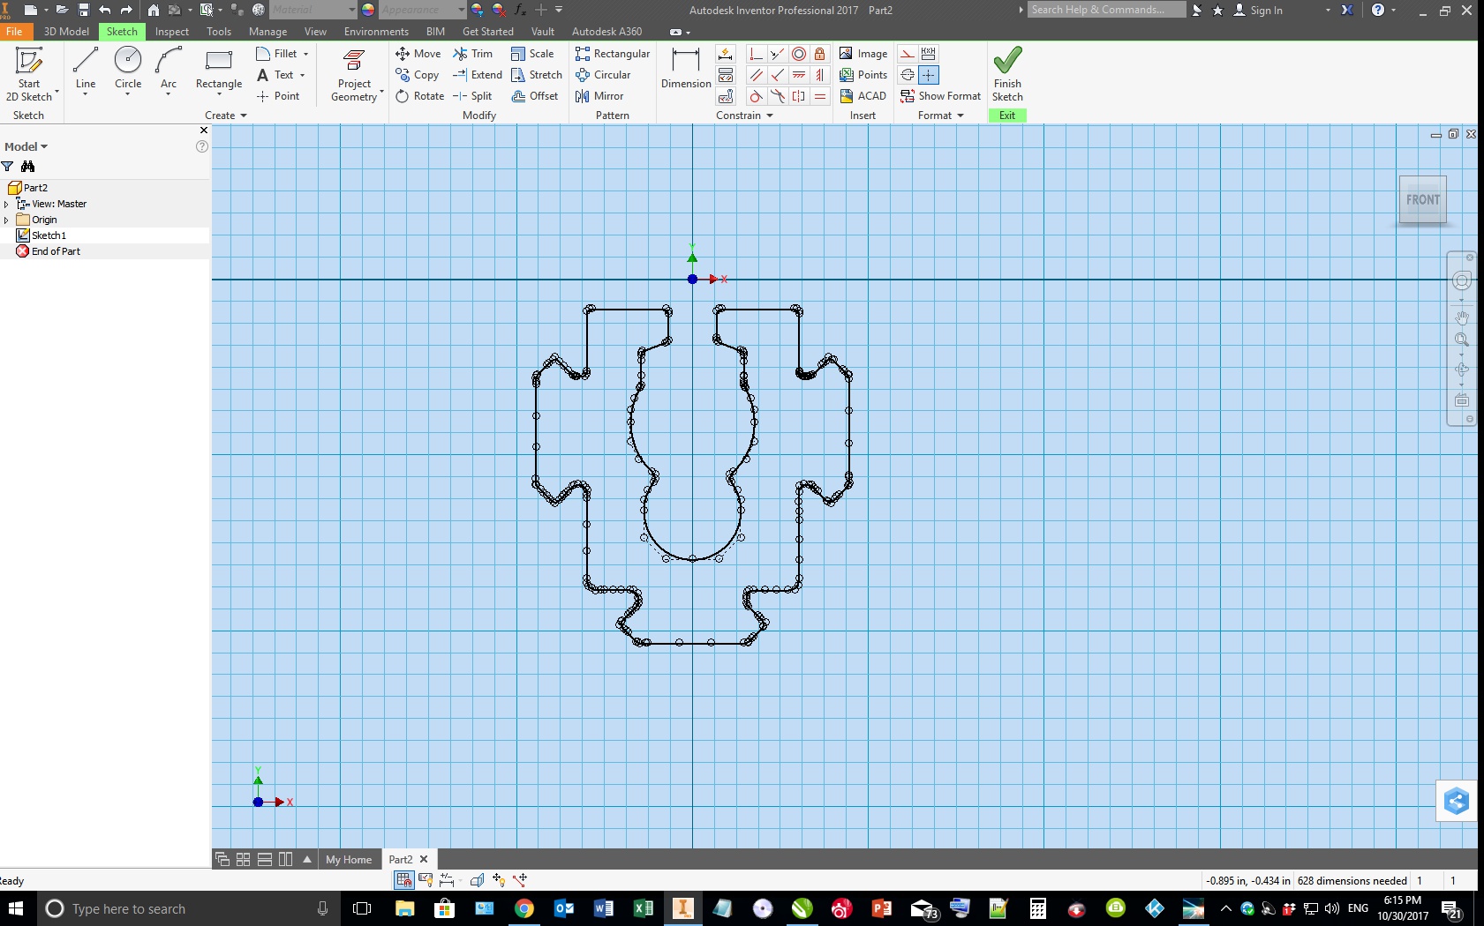1484x926 pixels.
Task: Expand the Rectangle tool dropdown
Action: [x=218, y=93]
